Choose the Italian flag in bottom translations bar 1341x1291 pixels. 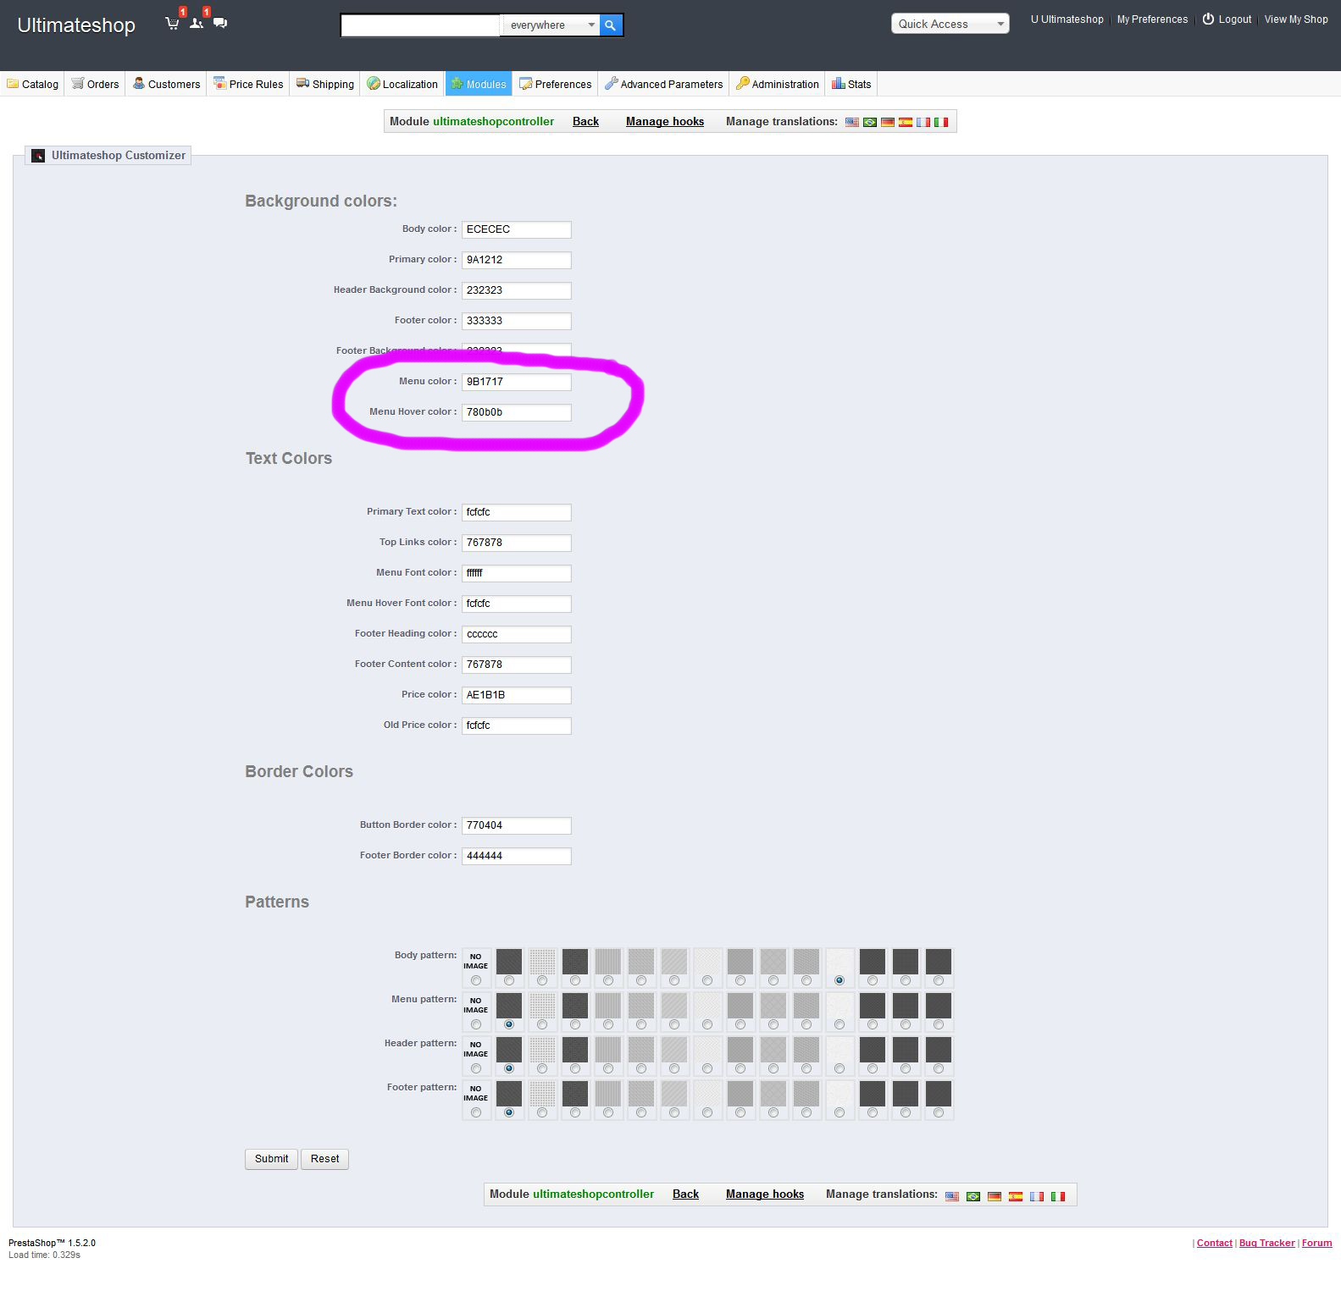tap(1058, 1196)
